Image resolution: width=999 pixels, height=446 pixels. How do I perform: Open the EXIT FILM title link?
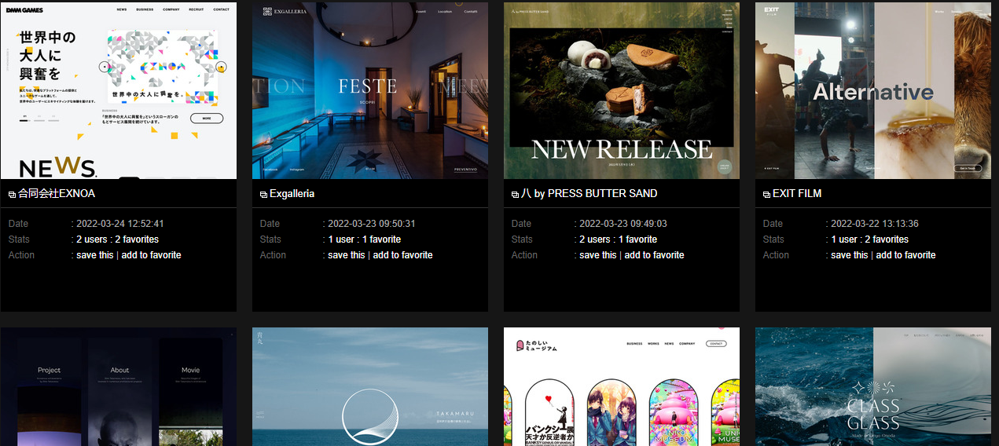(797, 193)
